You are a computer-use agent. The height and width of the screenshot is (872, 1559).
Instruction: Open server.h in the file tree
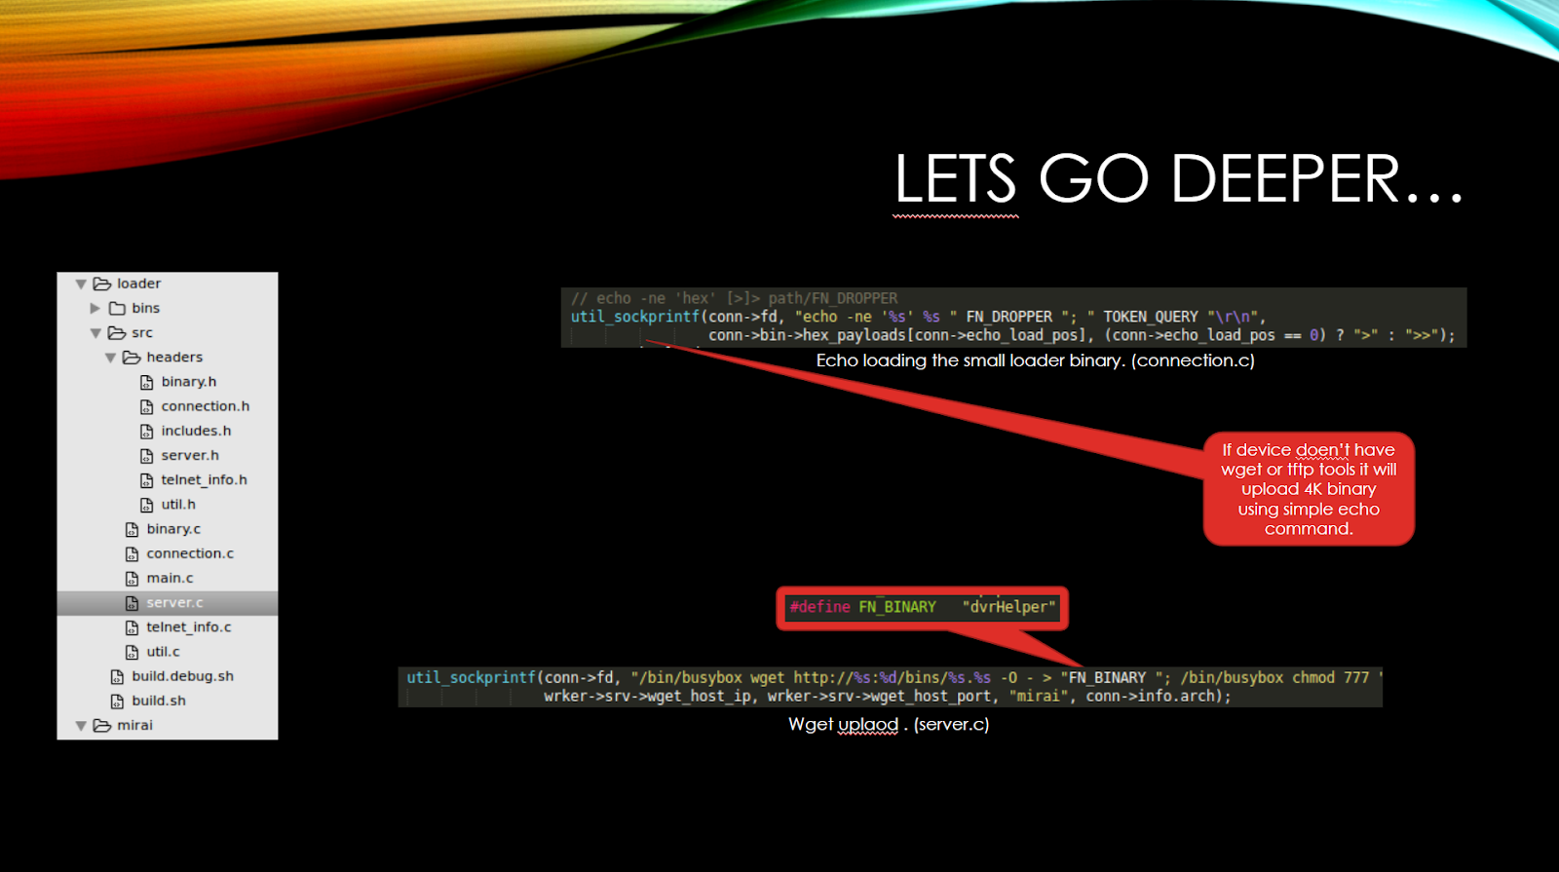190,455
